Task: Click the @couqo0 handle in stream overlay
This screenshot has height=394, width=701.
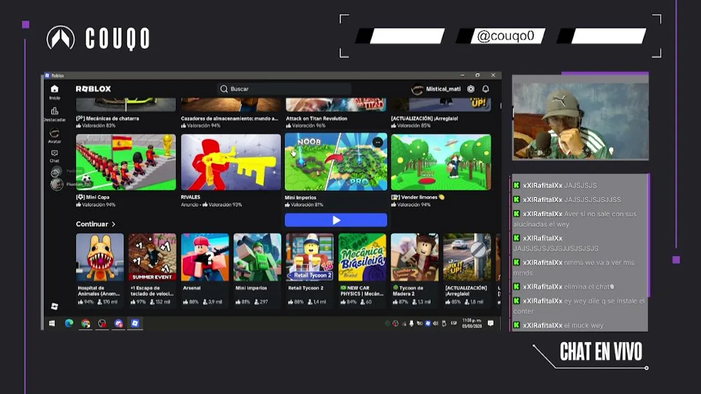Action: pos(505,36)
